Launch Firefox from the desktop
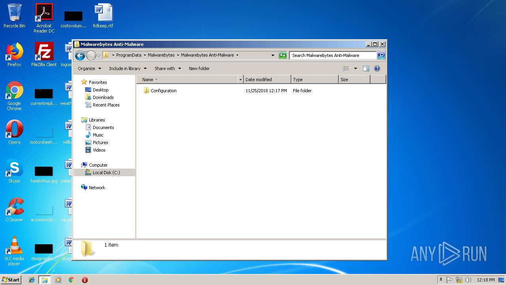 click(14, 55)
